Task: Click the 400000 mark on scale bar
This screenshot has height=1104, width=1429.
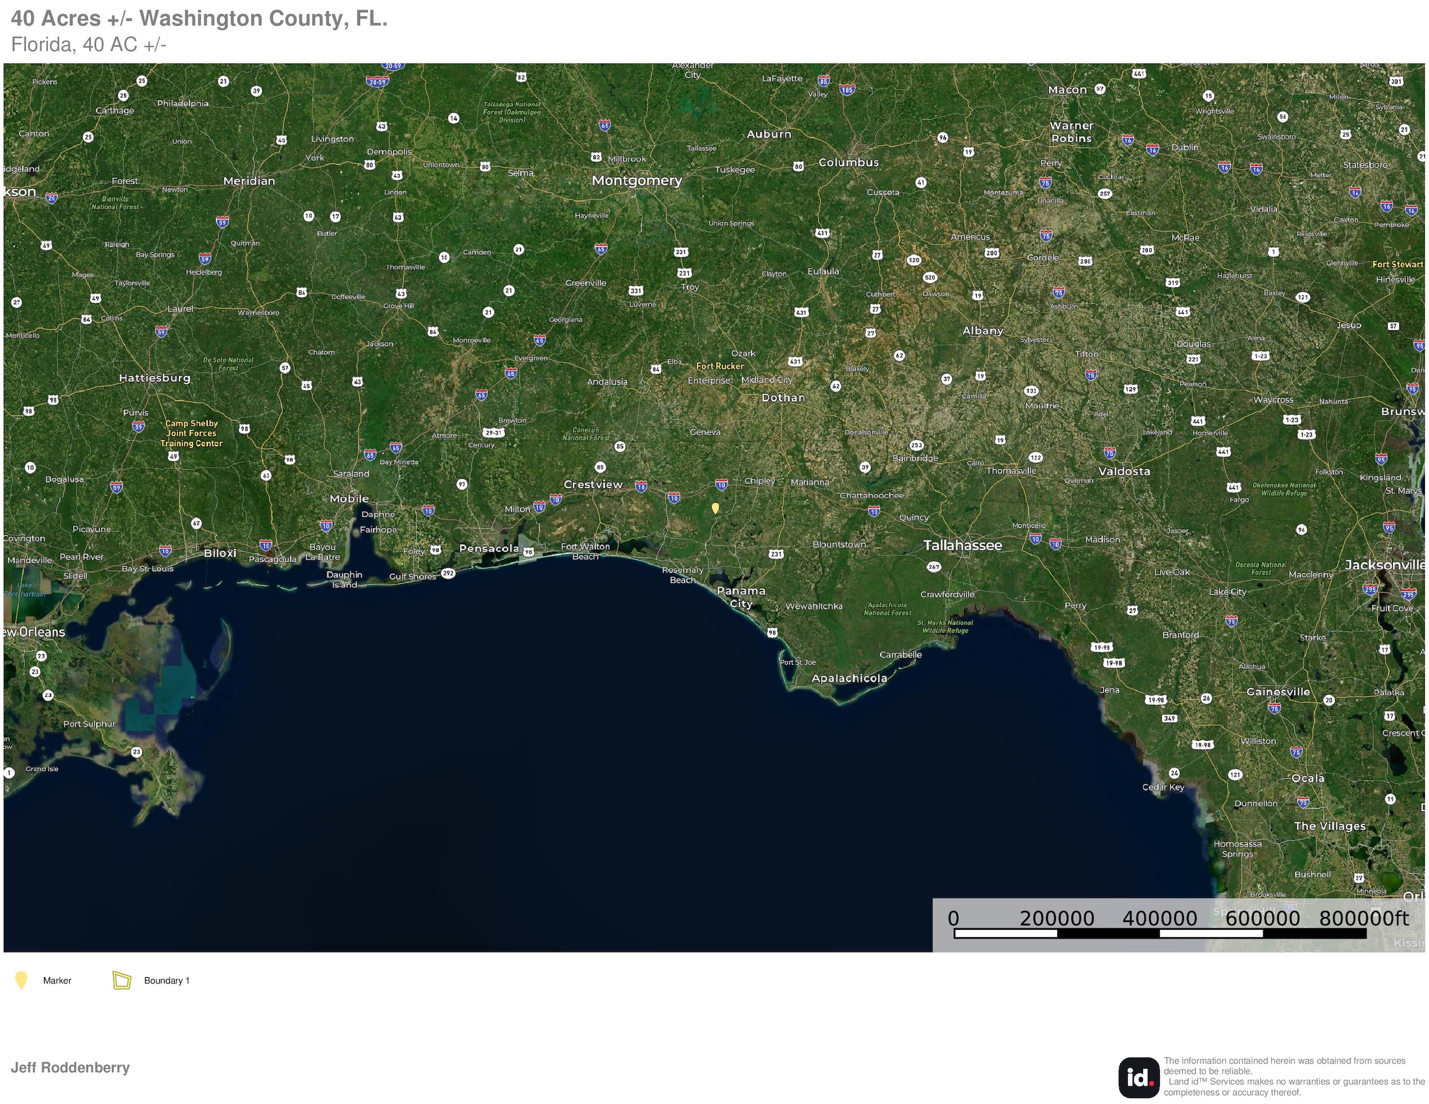Action: click(1159, 918)
